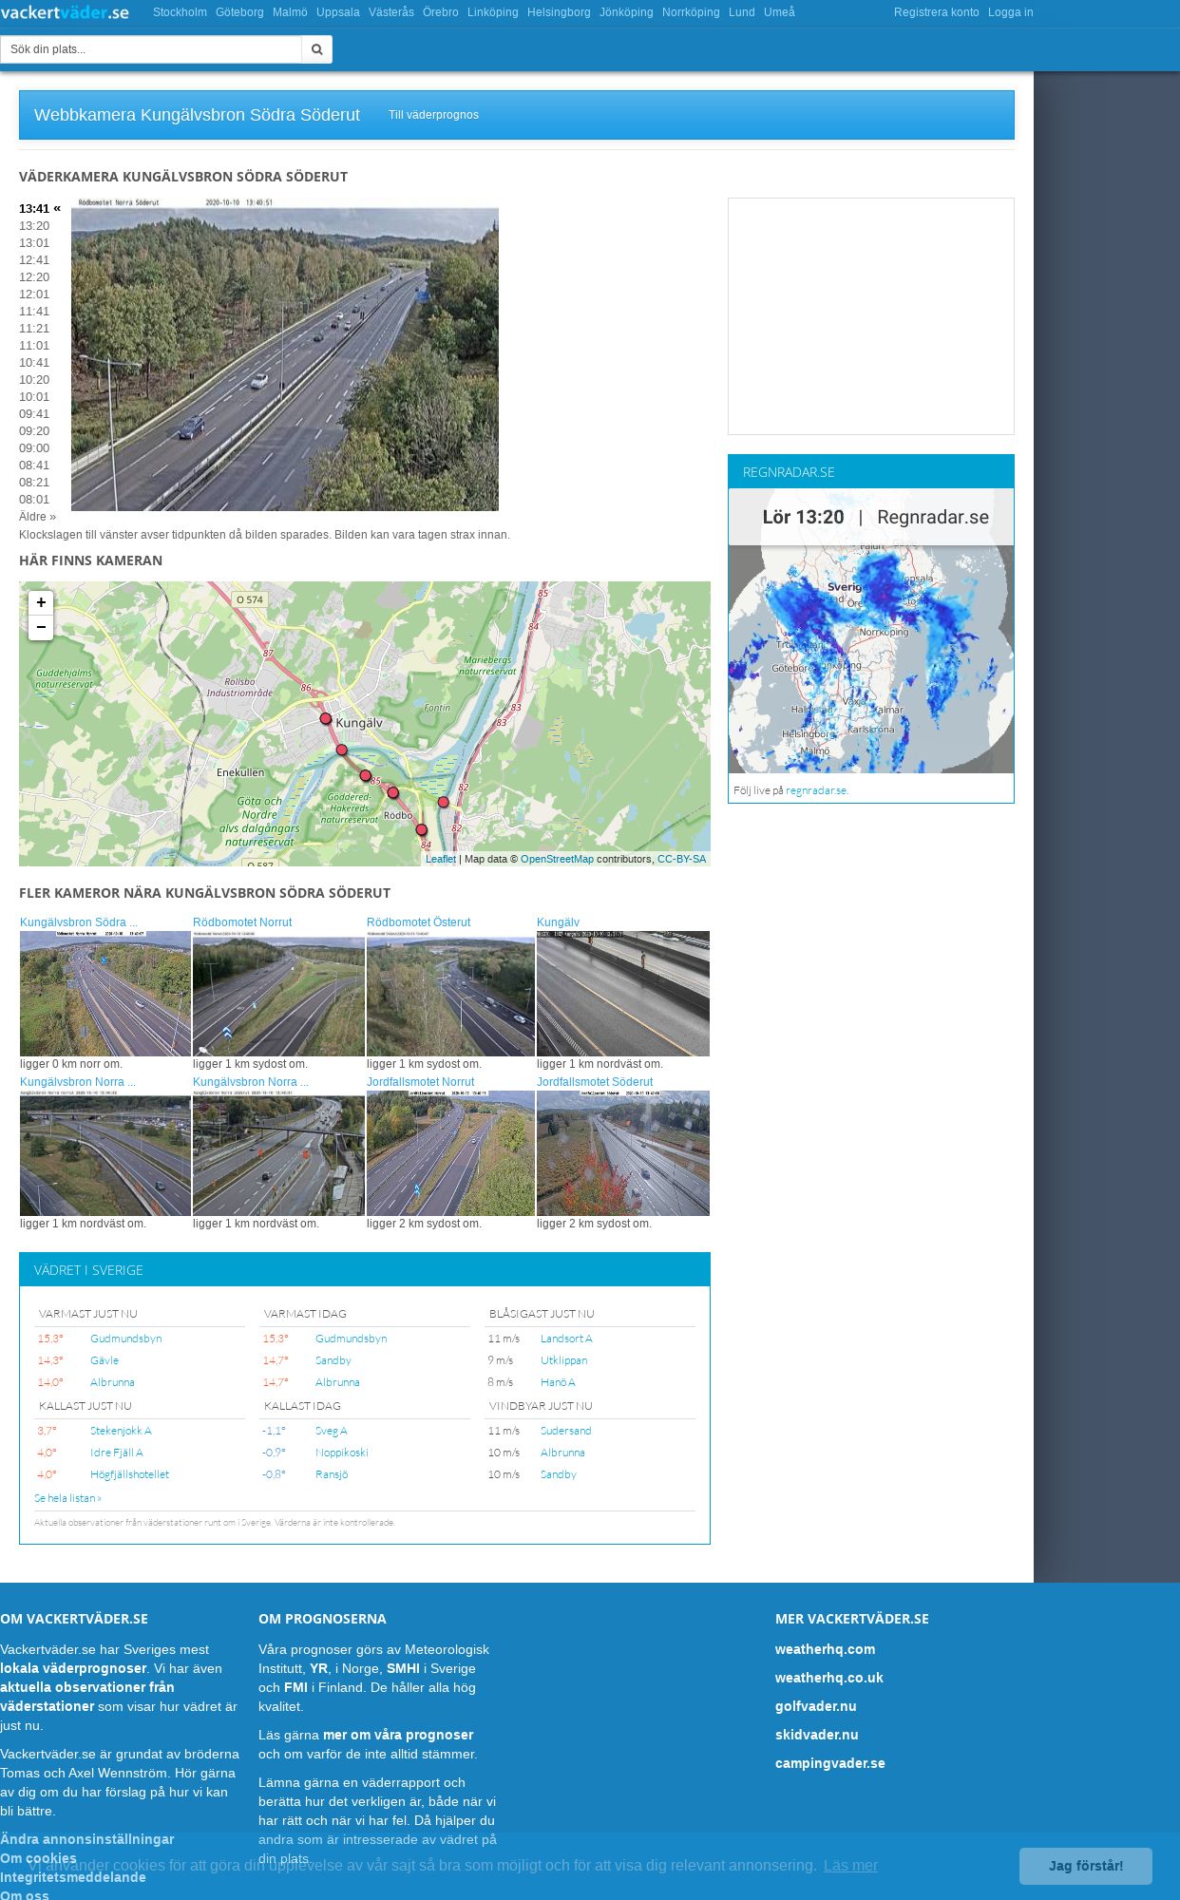
Task: Click Registrera konto
Action: coord(936,12)
